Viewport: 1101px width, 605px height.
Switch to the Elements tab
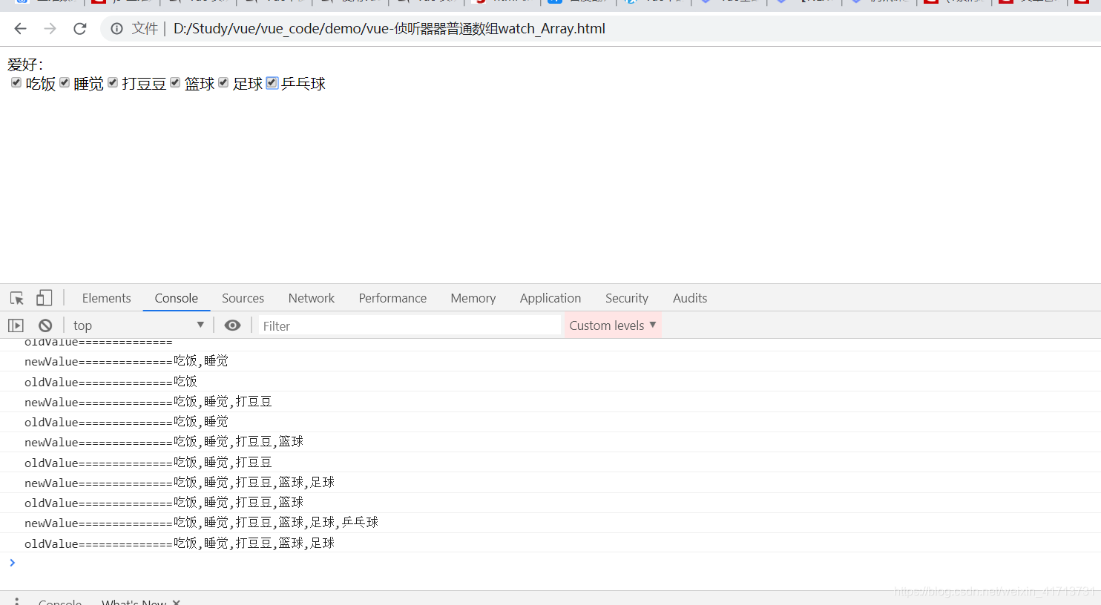pyautogui.click(x=106, y=298)
